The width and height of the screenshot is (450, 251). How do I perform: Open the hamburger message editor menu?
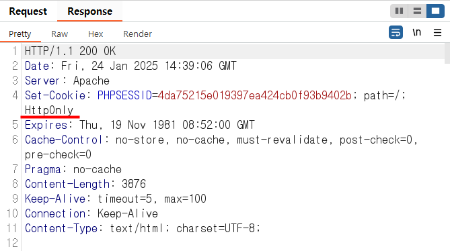(x=437, y=33)
